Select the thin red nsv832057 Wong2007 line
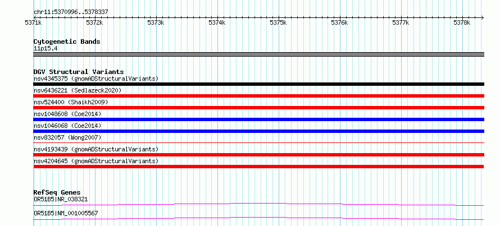The width and height of the screenshot is (500, 226). click(x=258, y=143)
